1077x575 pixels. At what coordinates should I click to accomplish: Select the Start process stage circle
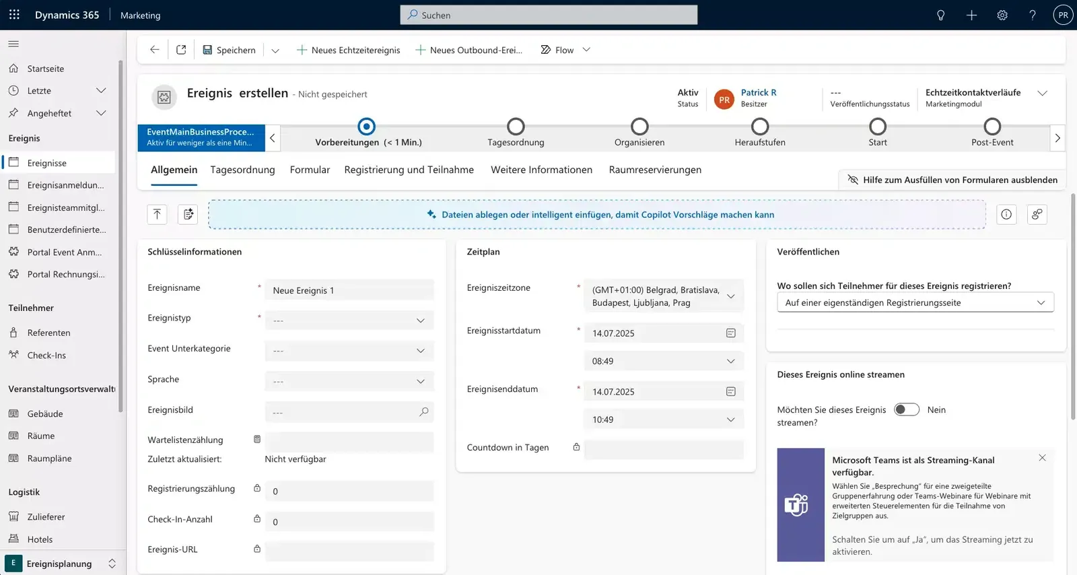[x=878, y=127]
